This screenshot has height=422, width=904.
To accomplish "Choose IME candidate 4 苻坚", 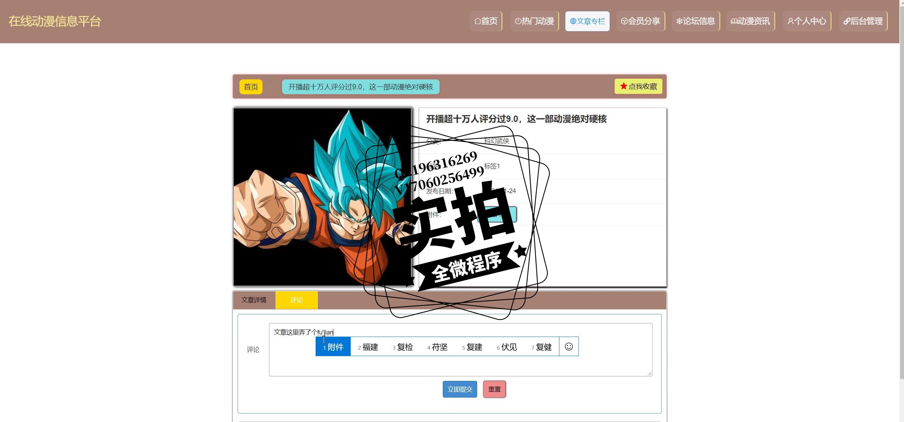I will click(437, 347).
